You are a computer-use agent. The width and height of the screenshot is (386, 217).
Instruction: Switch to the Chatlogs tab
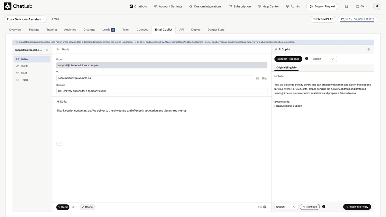click(89, 30)
